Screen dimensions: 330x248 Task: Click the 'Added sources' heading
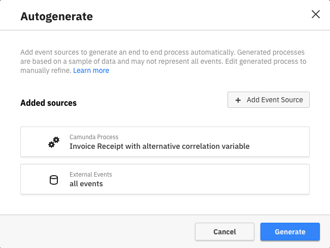click(x=48, y=103)
